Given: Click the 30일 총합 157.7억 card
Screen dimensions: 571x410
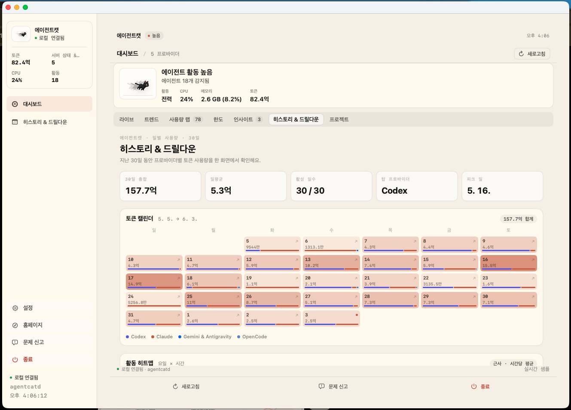Looking at the screenshot, I should point(160,186).
